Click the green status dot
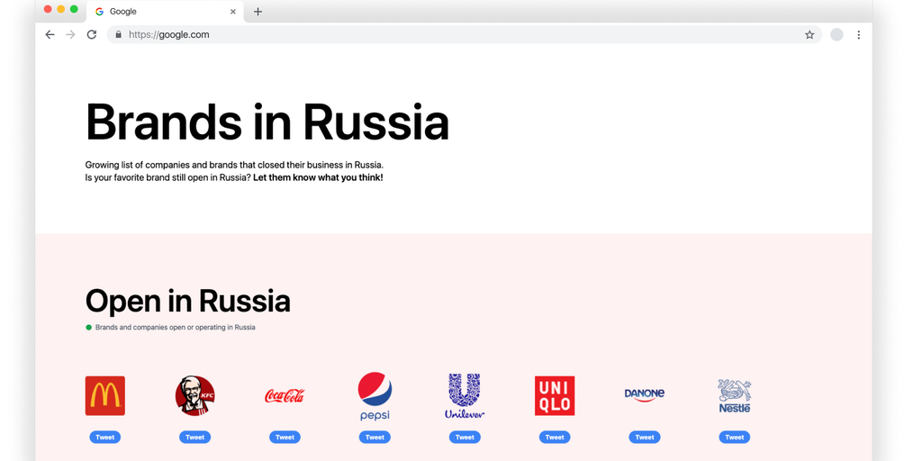922x461 pixels. tap(89, 328)
